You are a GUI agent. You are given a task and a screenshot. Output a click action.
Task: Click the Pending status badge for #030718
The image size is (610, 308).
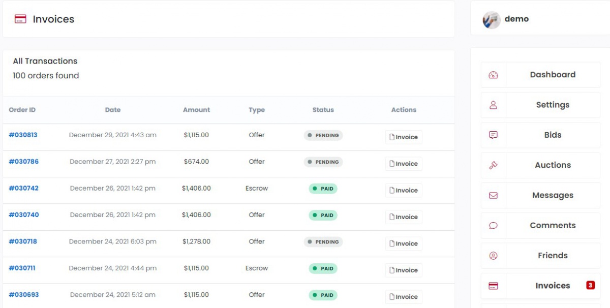(323, 242)
